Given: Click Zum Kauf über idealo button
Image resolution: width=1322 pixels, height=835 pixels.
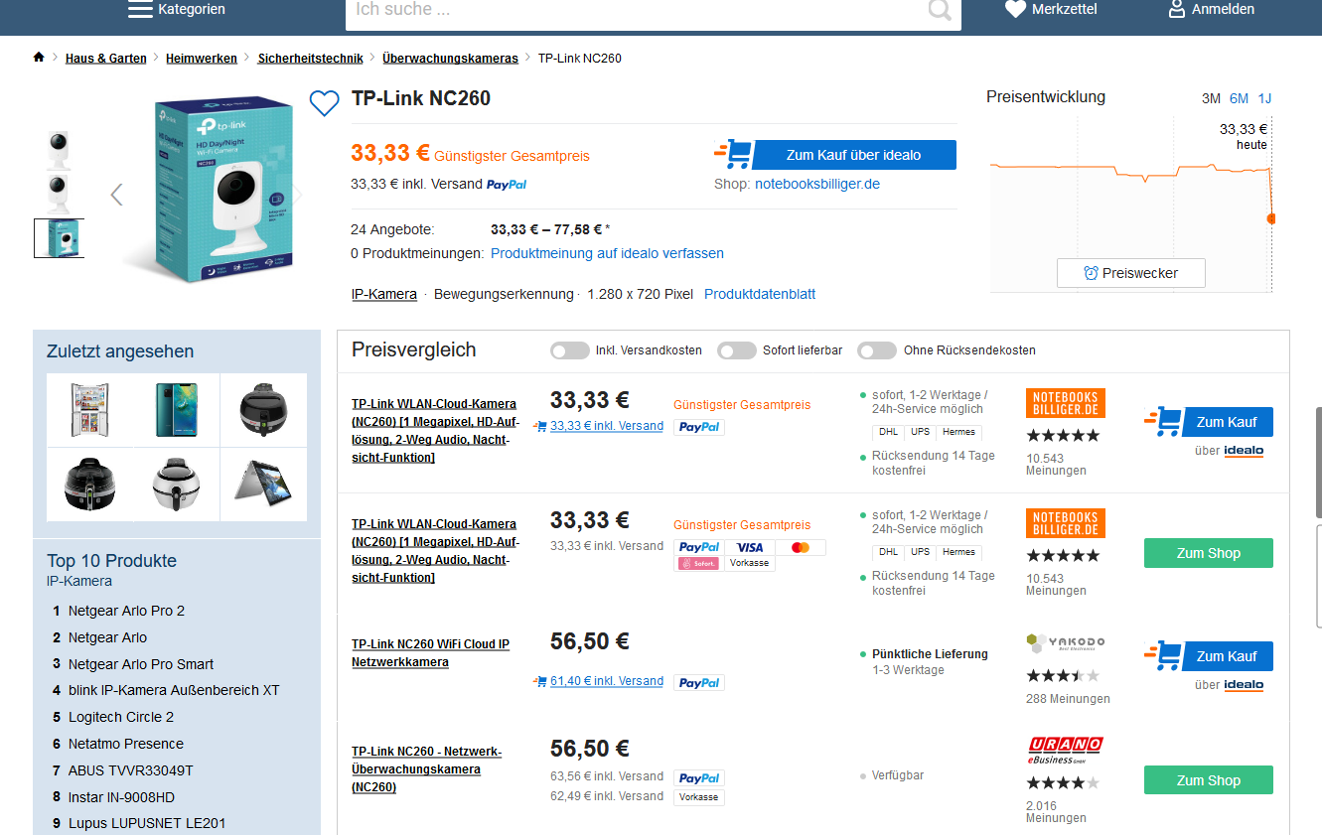Looking at the screenshot, I should tap(853, 155).
